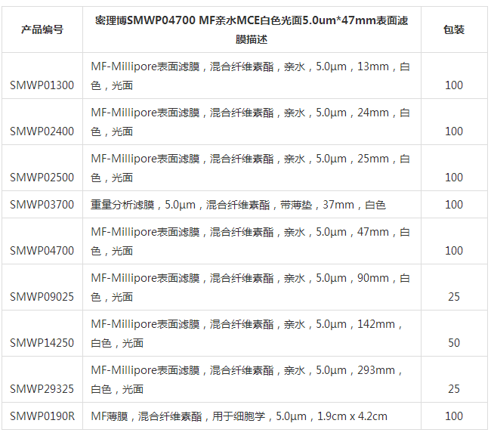This screenshot has width=491, height=445.
Task: Click the 90mm filter membrane description
Action: click(250, 287)
